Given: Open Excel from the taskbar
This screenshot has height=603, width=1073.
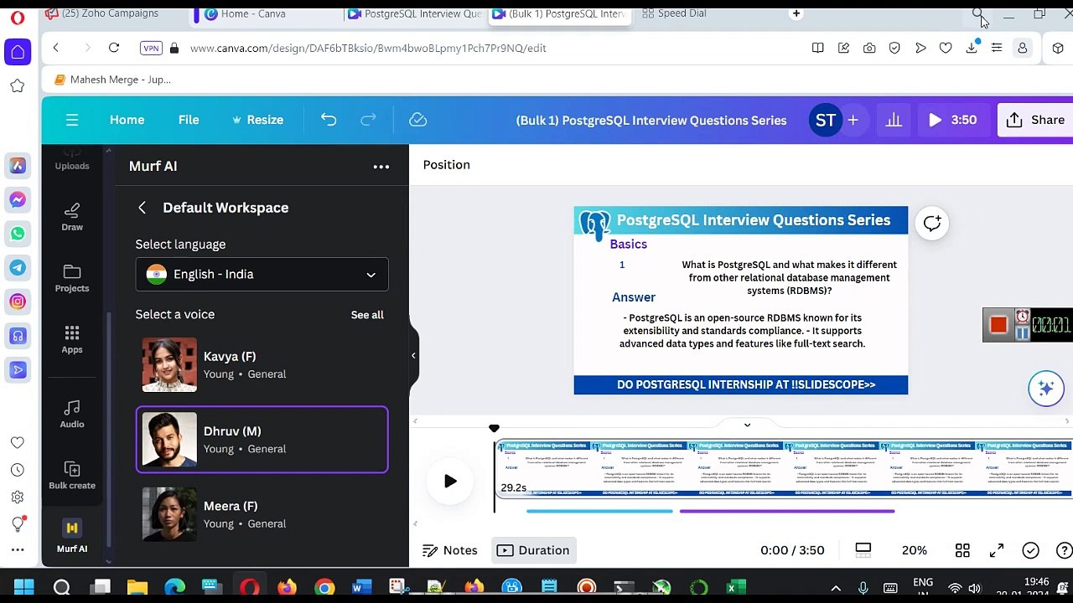Looking at the screenshot, I should click(x=735, y=587).
